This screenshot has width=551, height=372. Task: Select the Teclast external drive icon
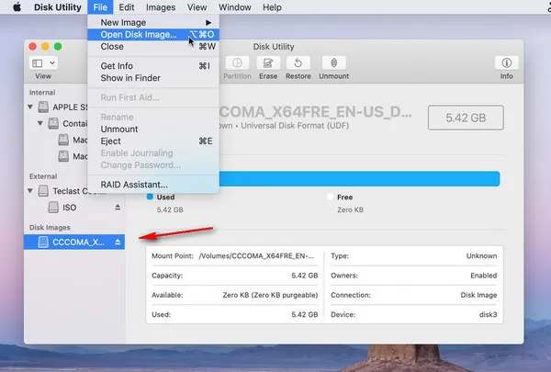[43, 191]
